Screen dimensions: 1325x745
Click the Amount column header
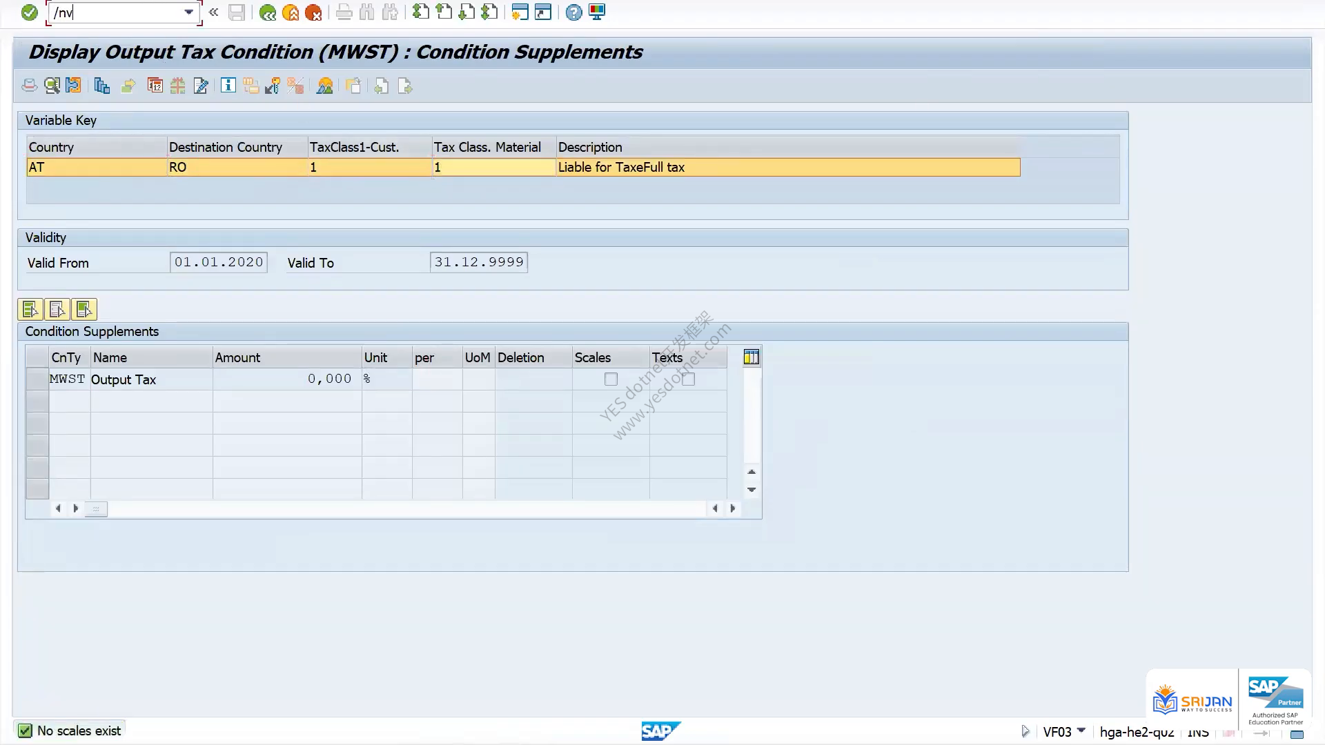pyautogui.click(x=287, y=357)
